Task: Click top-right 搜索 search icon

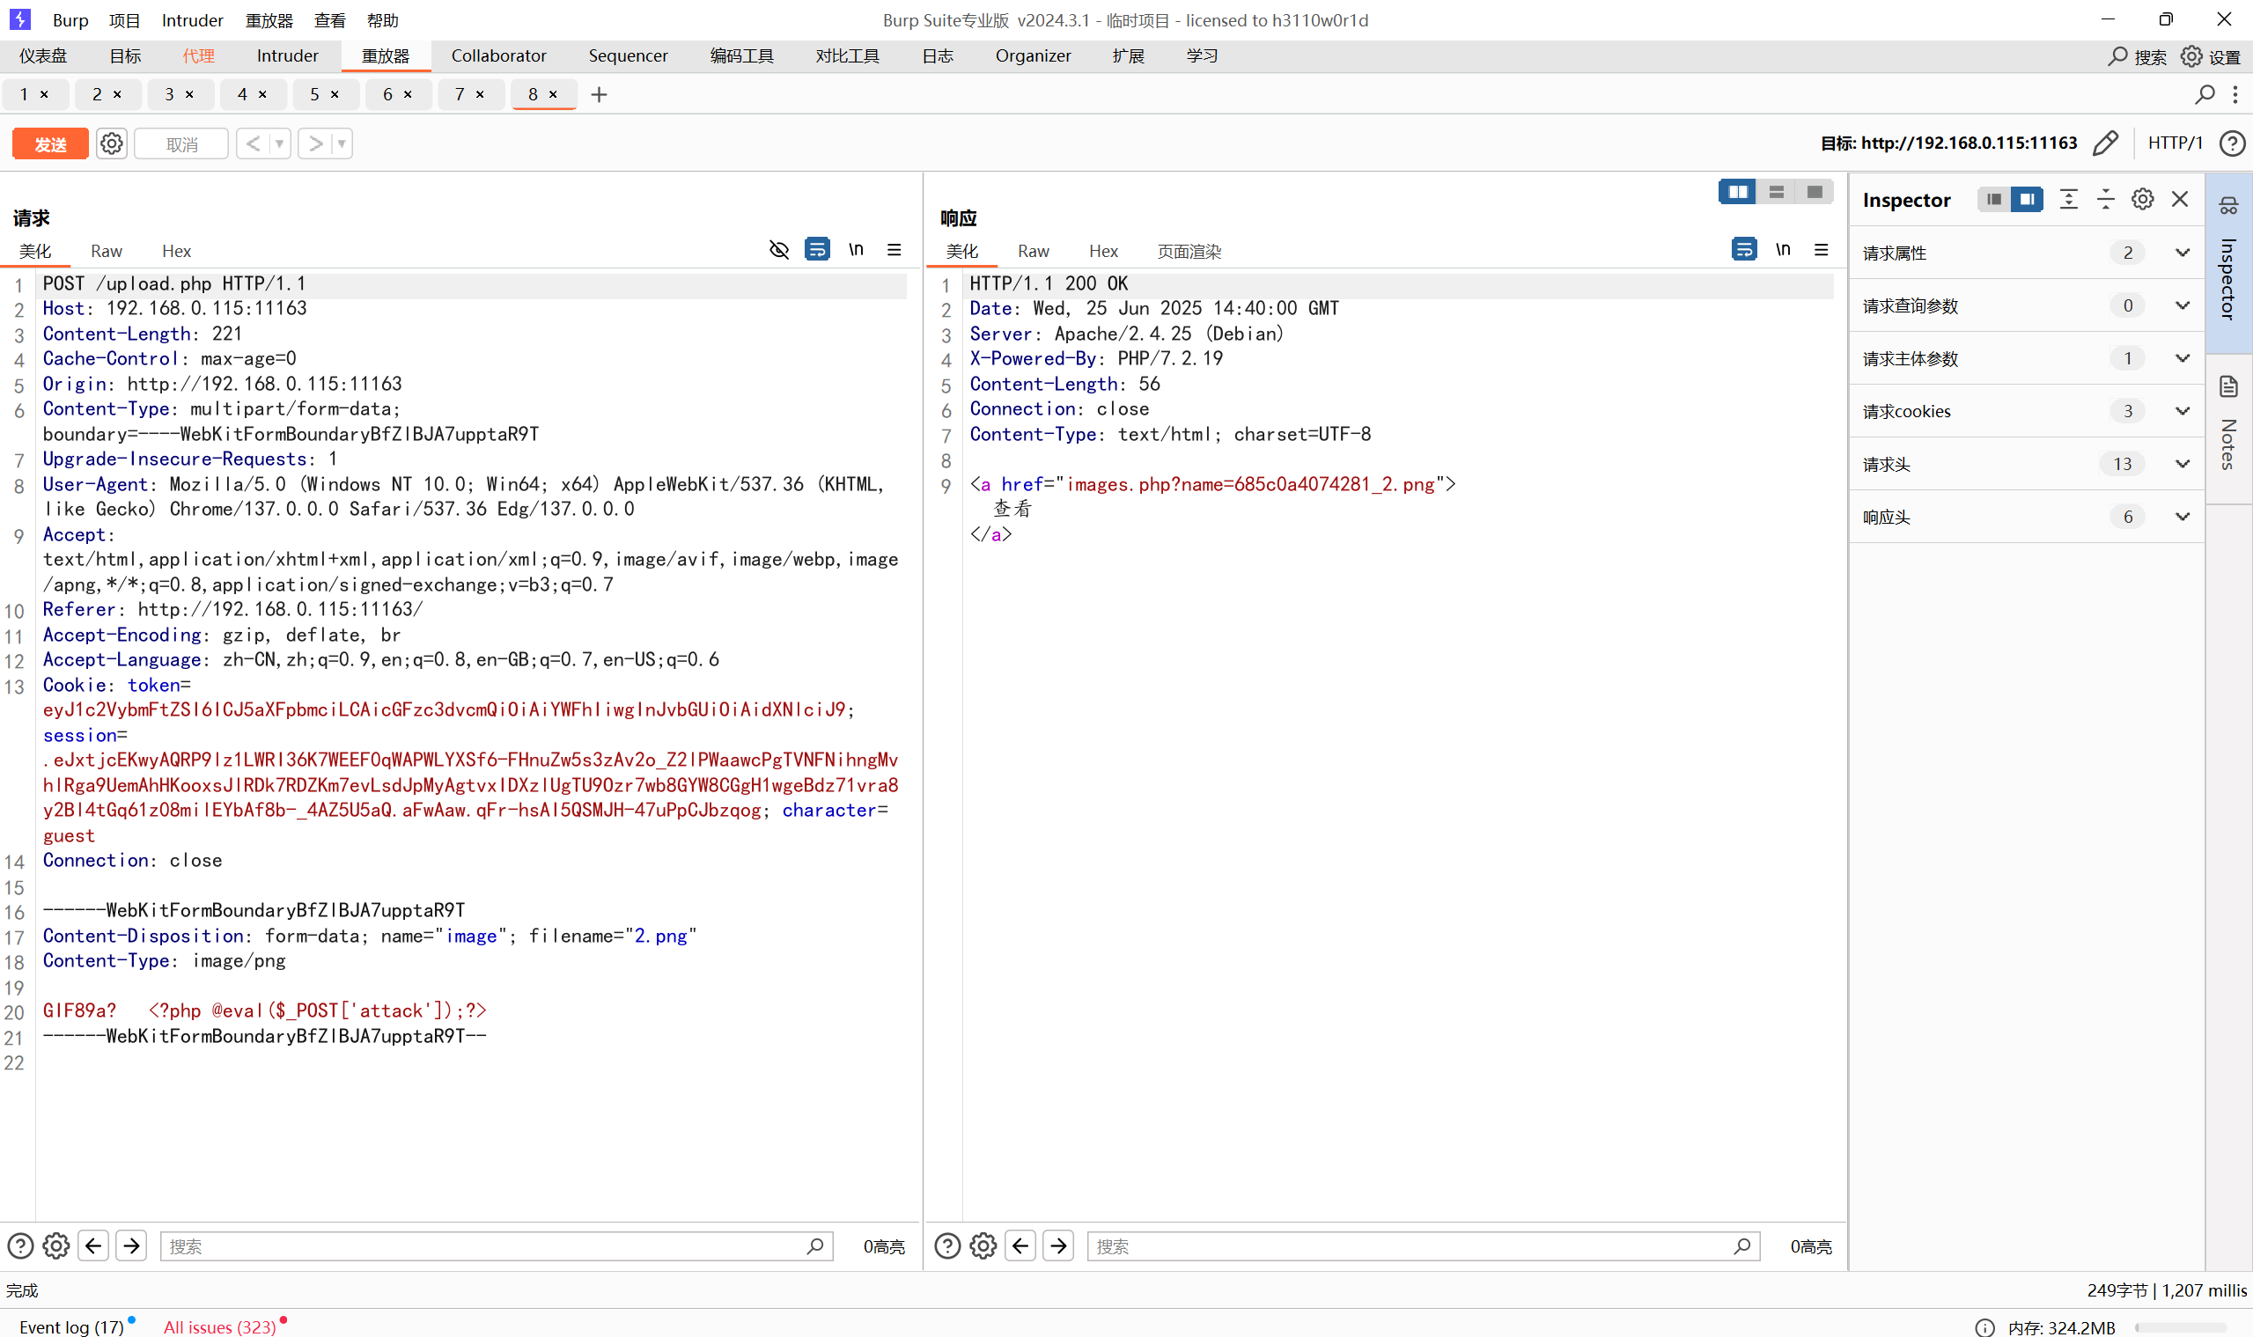Action: (x=2136, y=56)
